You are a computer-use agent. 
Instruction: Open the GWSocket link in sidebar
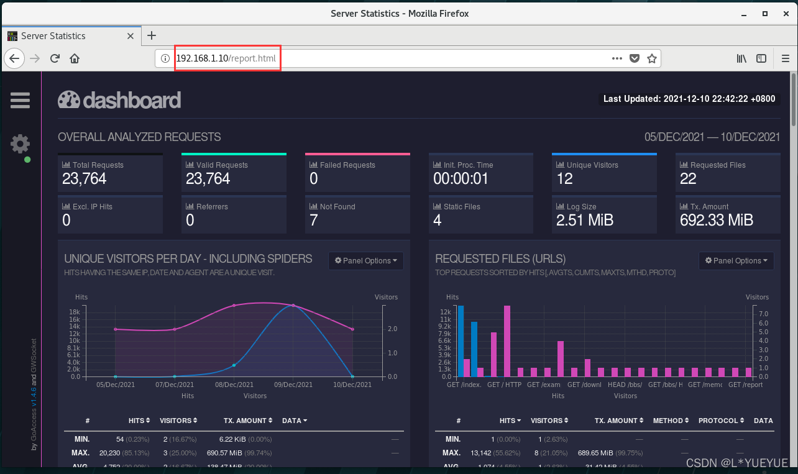[x=34, y=355]
